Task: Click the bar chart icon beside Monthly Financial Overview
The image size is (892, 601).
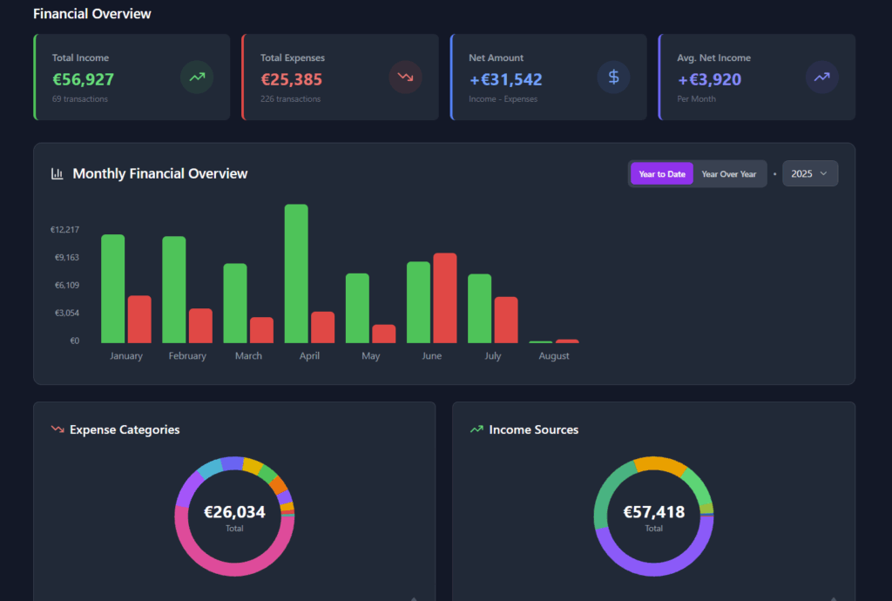Action: (57, 173)
